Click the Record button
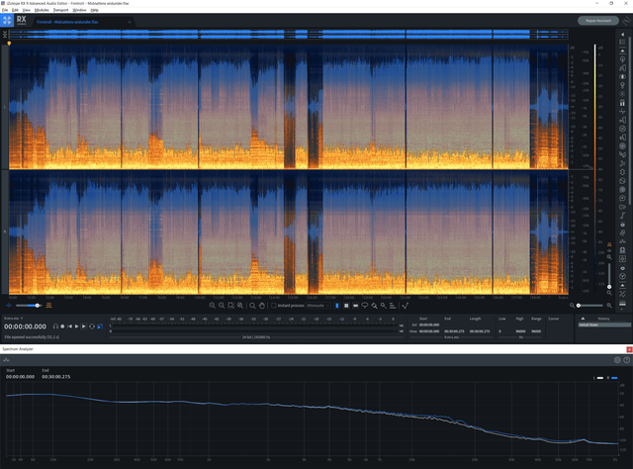Screen dimensions: 633x469 click(62, 327)
